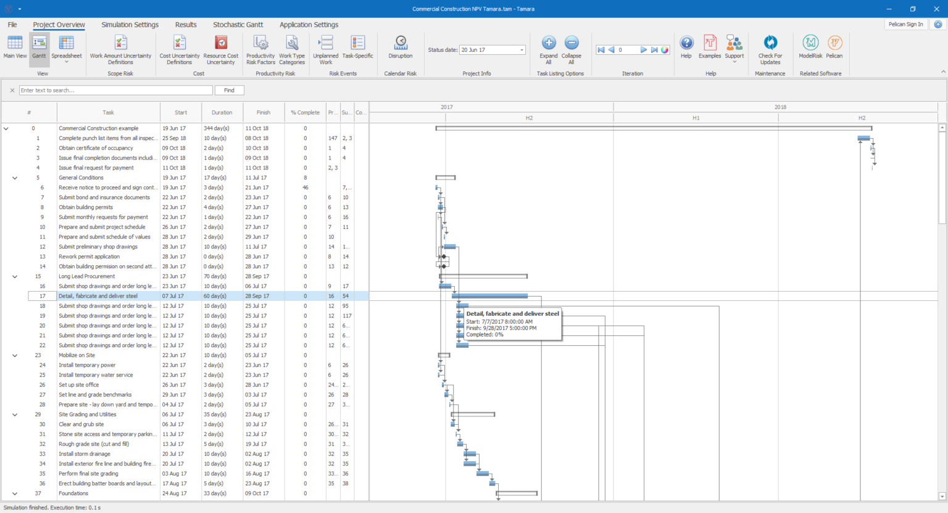Screen dimensions: 948x513
Task: Click the Find button
Action: 229,90
